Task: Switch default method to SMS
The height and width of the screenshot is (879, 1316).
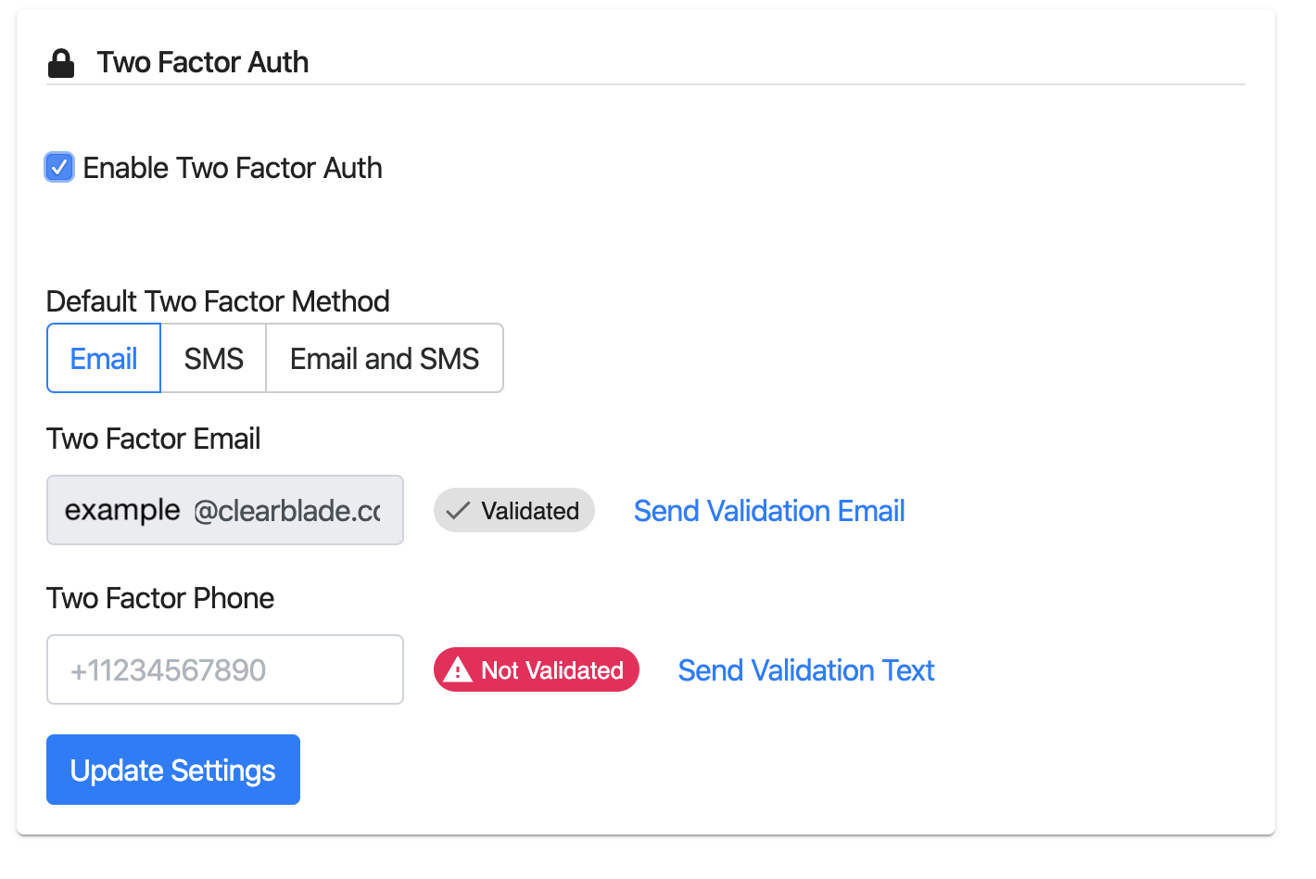Action: [214, 359]
